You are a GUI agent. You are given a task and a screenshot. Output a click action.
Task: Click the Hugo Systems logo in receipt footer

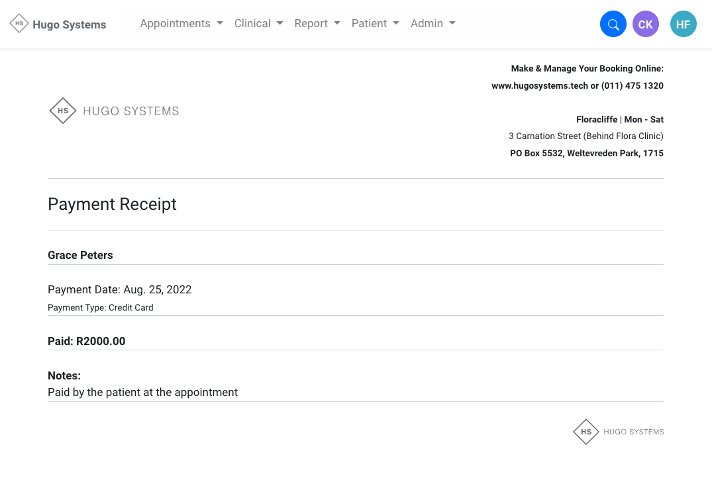619,432
